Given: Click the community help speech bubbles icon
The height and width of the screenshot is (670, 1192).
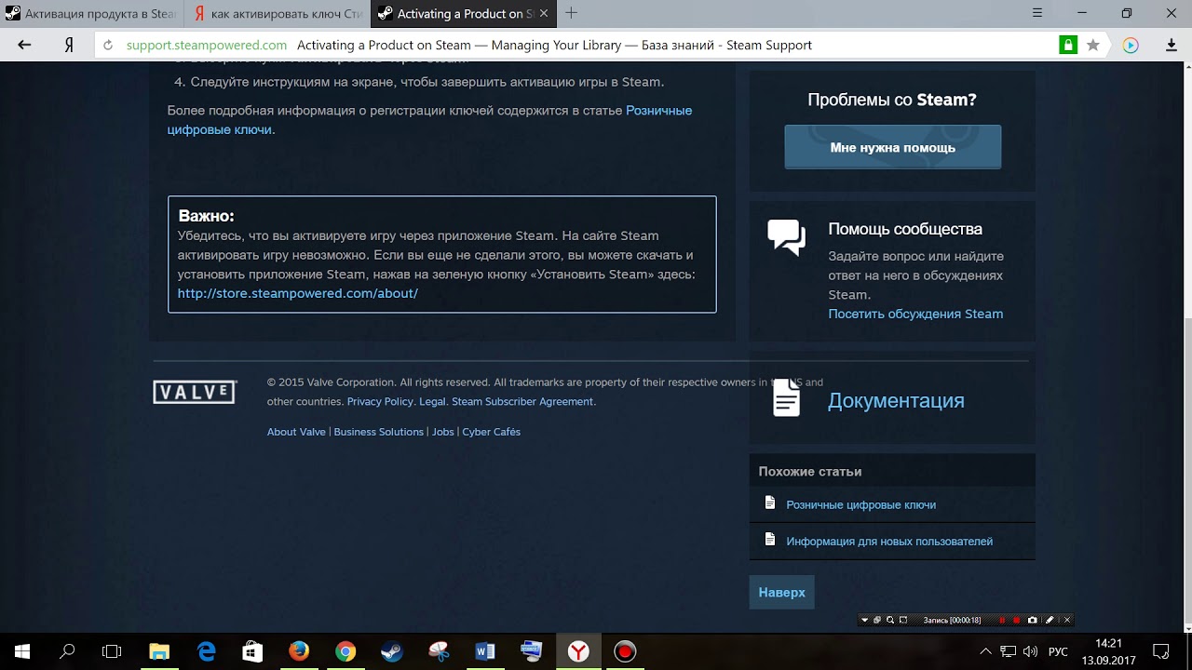Looking at the screenshot, I should [786, 237].
